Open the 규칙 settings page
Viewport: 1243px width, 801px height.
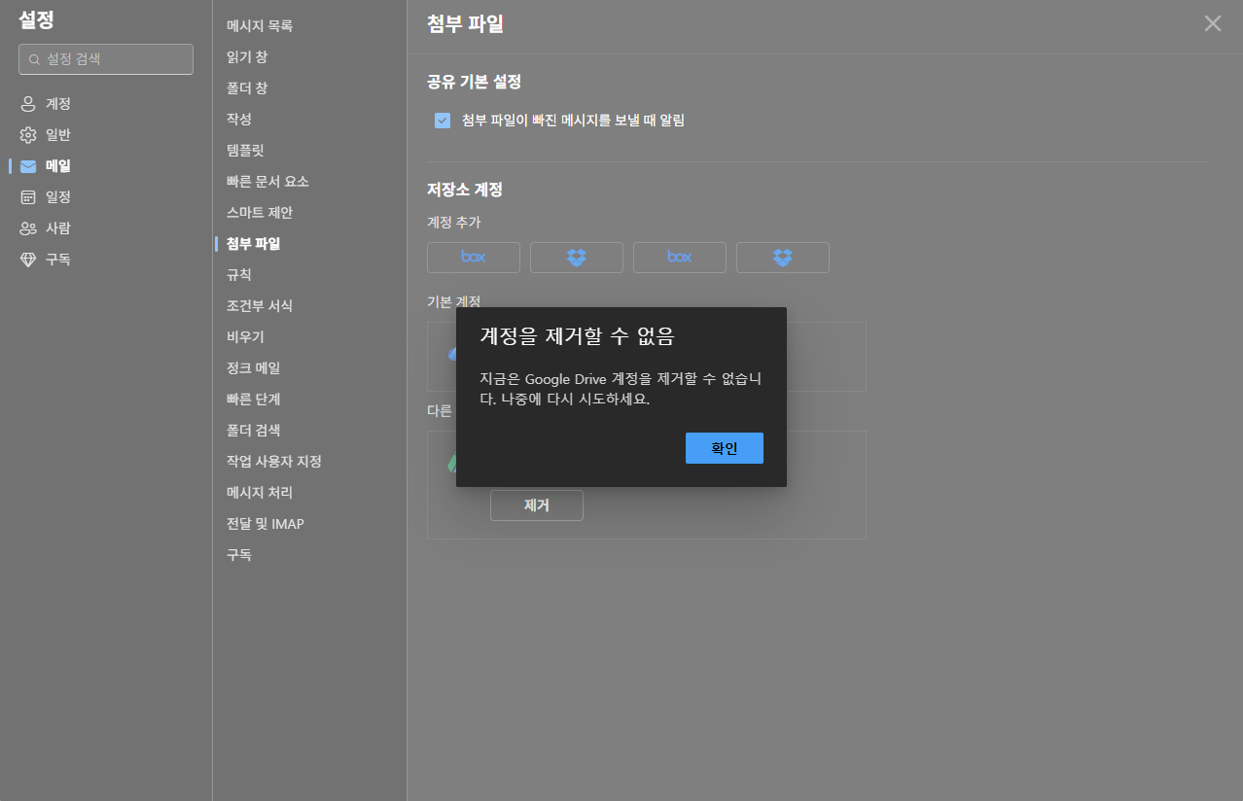pos(239,274)
